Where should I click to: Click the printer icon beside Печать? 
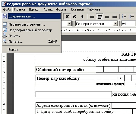(x=5, y=36)
